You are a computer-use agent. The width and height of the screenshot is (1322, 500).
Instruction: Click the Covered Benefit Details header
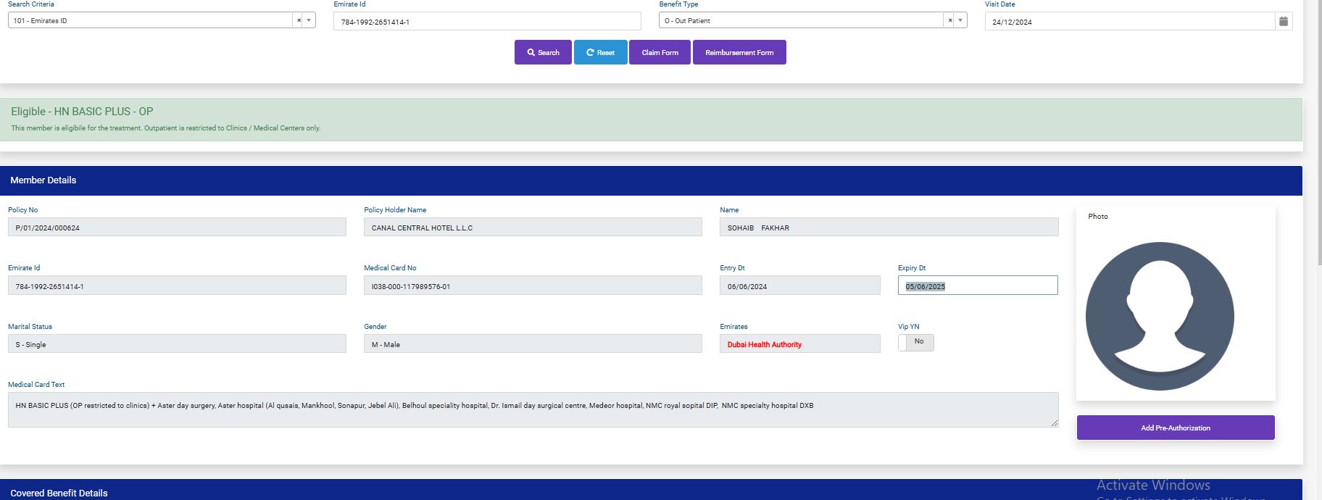pos(59,493)
